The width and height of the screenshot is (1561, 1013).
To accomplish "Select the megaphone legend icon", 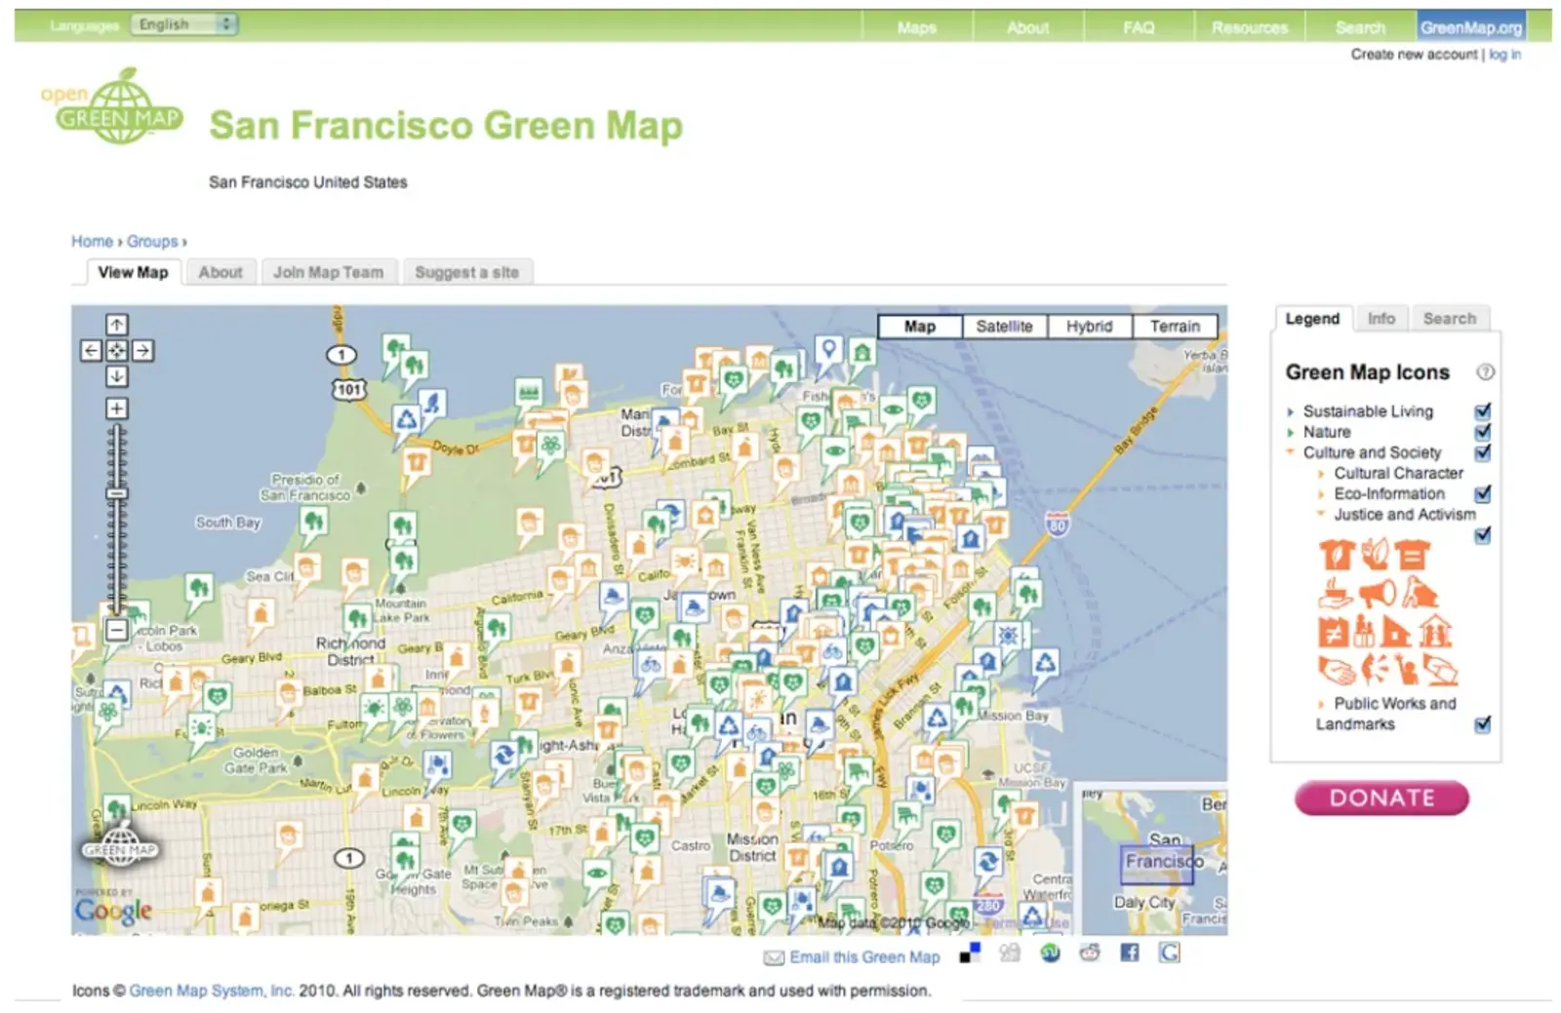I will [x=1377, y=593].
